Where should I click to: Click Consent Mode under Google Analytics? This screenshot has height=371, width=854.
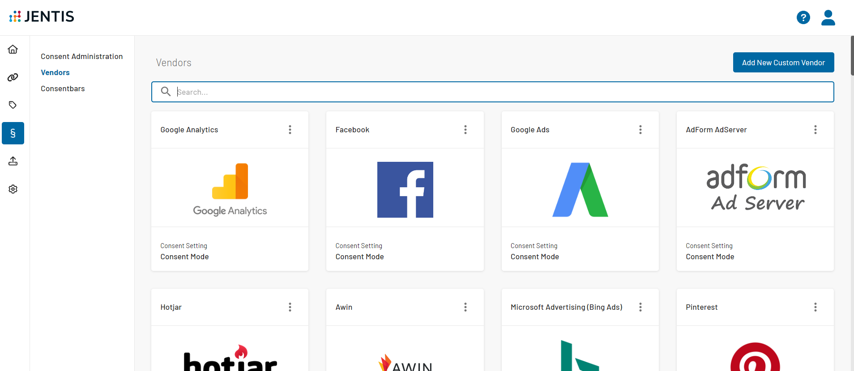pos(184,257)
